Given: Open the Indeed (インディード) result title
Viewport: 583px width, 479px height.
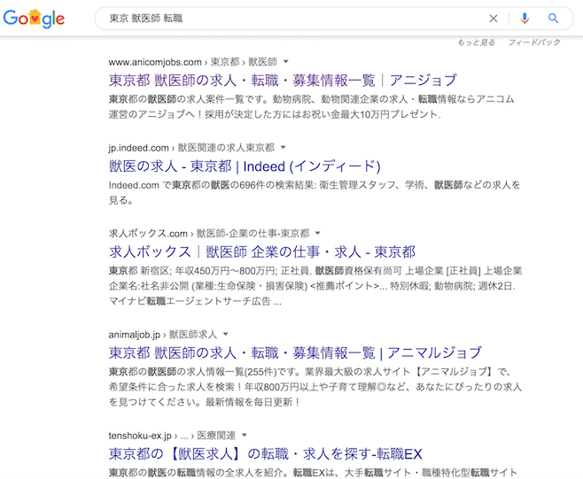Looking at the screenshot, I should click(245, 166).
